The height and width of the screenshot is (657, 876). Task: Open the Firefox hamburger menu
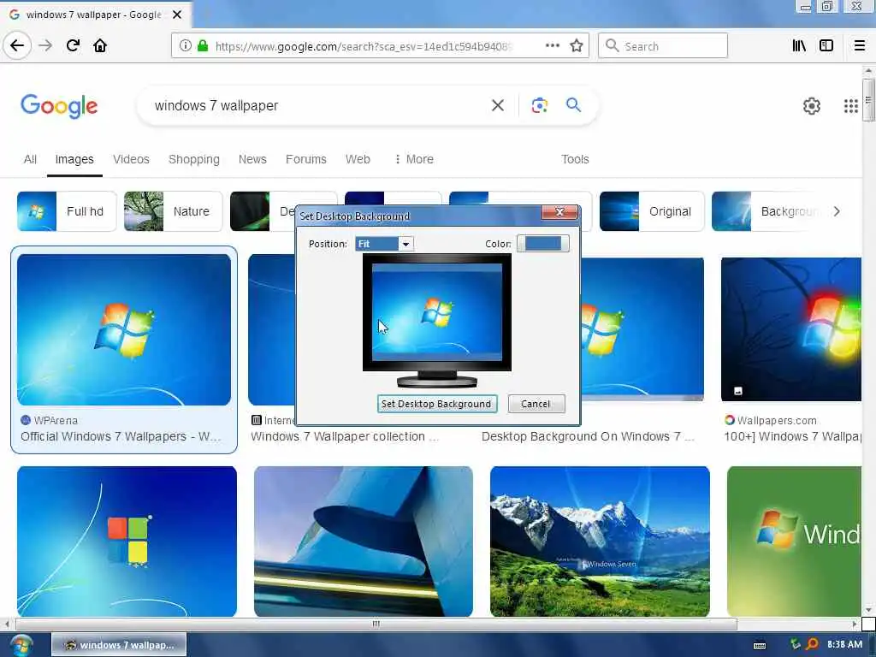860,46
